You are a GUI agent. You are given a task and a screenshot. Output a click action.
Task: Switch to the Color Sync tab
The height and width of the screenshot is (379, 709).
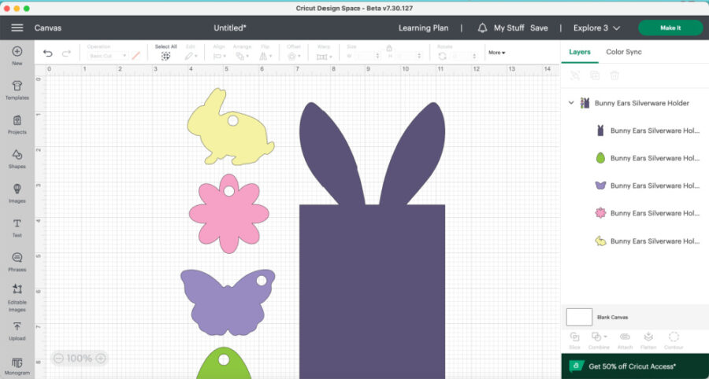623,52
